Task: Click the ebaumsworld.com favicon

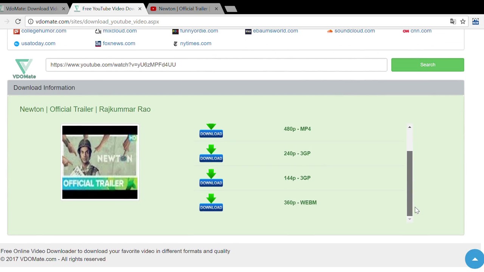Action: tap(248, 31)
